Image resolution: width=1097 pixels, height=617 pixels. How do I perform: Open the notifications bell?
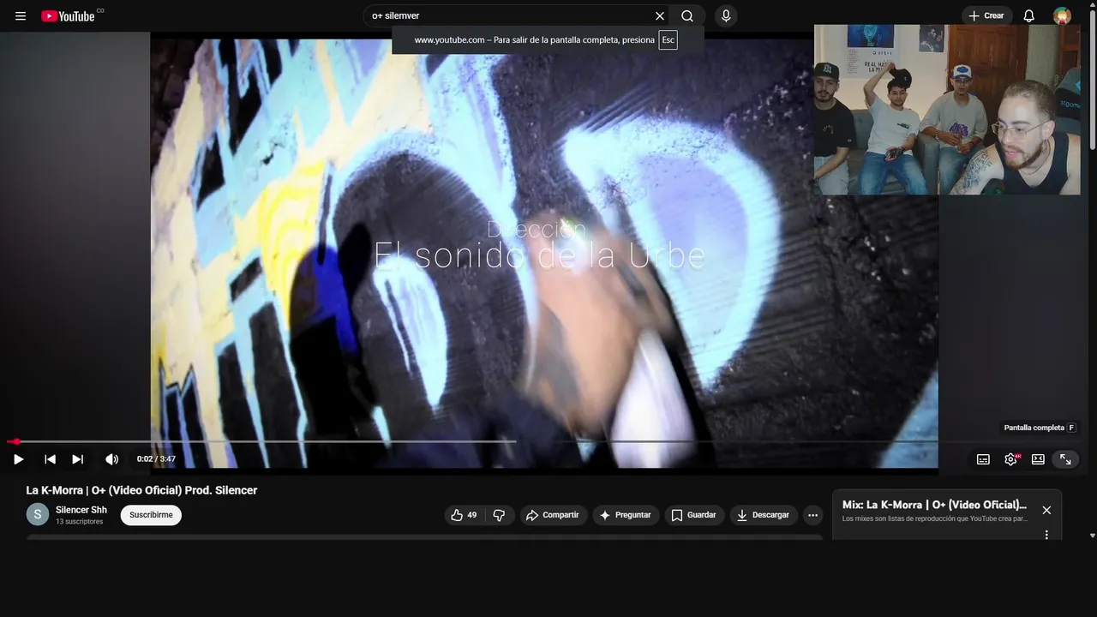click(1029, 16)
